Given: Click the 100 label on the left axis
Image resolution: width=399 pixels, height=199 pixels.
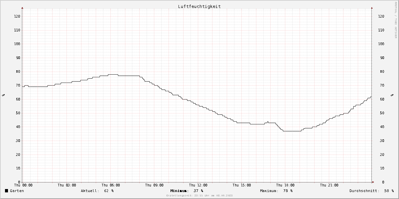Looking at the screenshot, I should pos(17,44).
